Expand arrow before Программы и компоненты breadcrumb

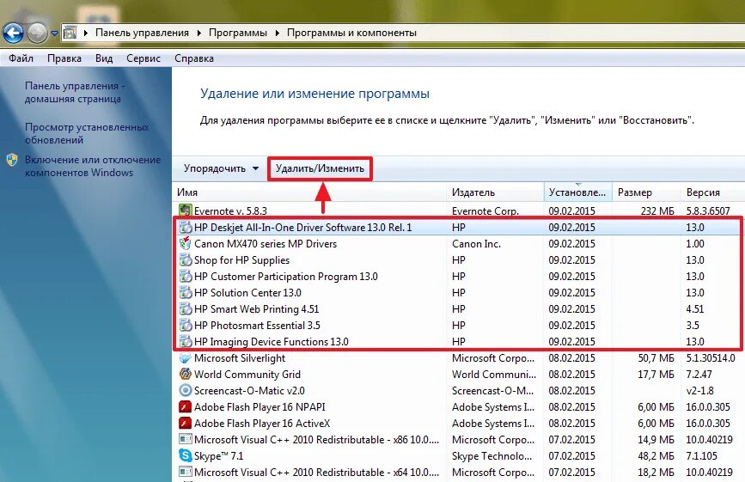(277, 33)
